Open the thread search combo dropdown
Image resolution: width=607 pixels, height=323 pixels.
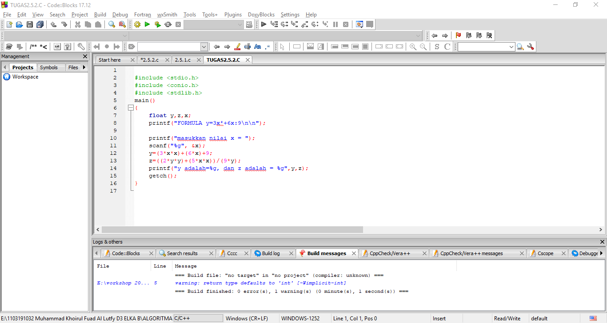[511, 47]
